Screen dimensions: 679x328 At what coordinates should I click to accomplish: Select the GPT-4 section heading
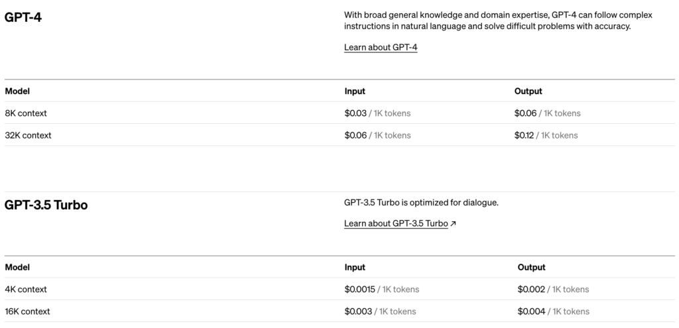(23, 17)
